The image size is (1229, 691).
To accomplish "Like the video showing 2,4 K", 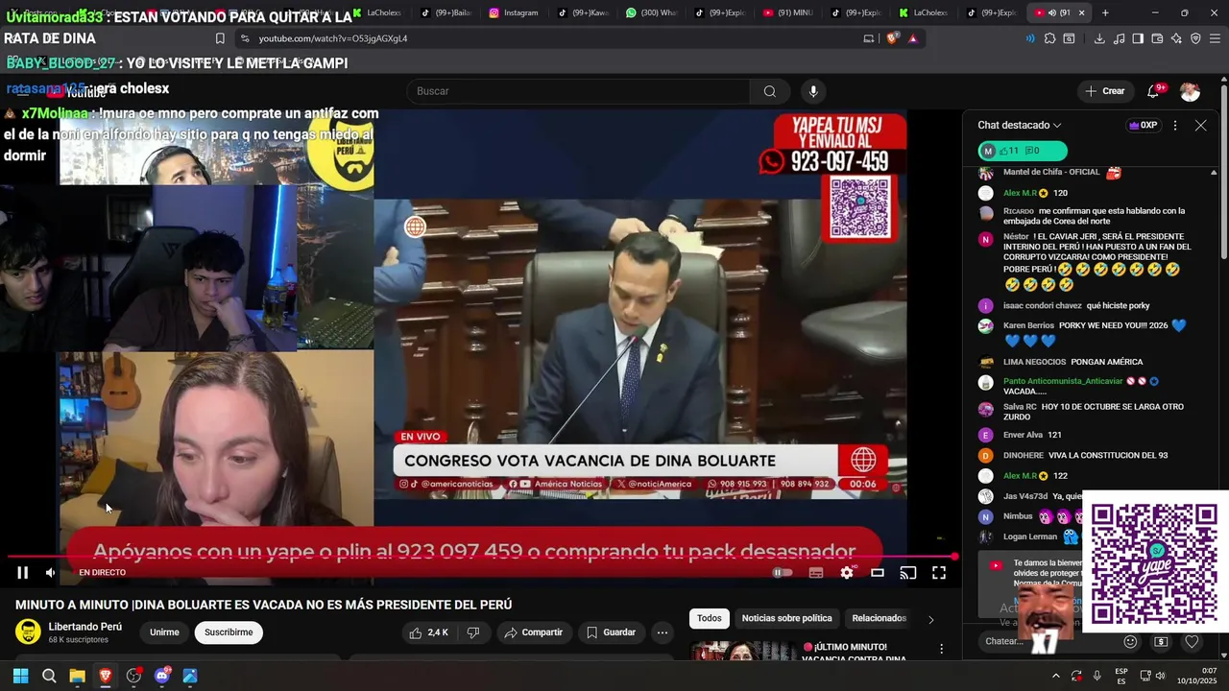I will click(x=428, y=632).
